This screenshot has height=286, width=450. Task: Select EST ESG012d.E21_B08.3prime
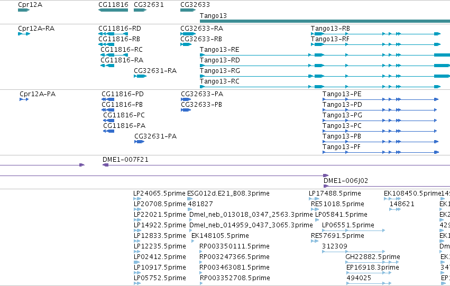(228, 193)
